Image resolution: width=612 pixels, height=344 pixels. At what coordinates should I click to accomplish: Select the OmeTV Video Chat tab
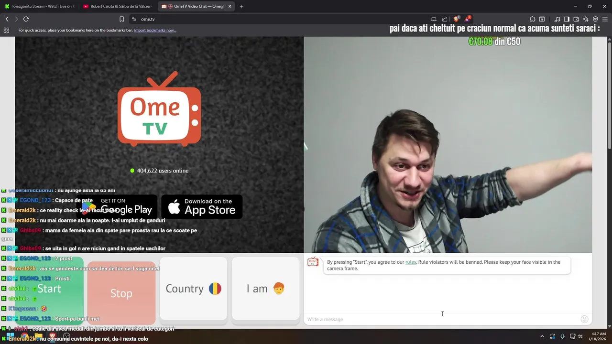[x=196, y=6]
